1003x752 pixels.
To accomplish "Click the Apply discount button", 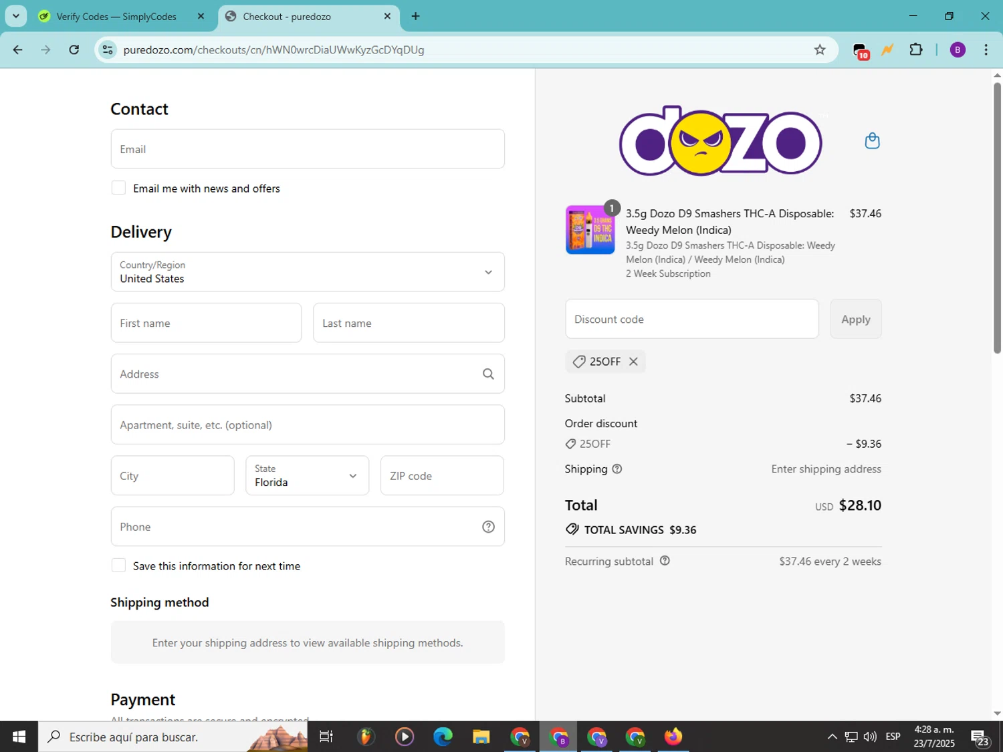I will pos(856,319).
